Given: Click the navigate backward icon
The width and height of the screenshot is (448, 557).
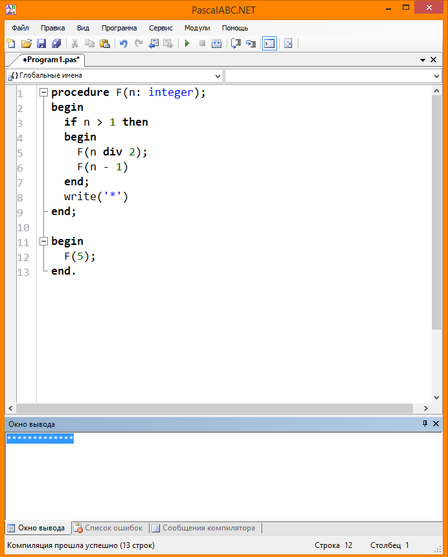Looking at the screenshot, I should click(153, 43).
